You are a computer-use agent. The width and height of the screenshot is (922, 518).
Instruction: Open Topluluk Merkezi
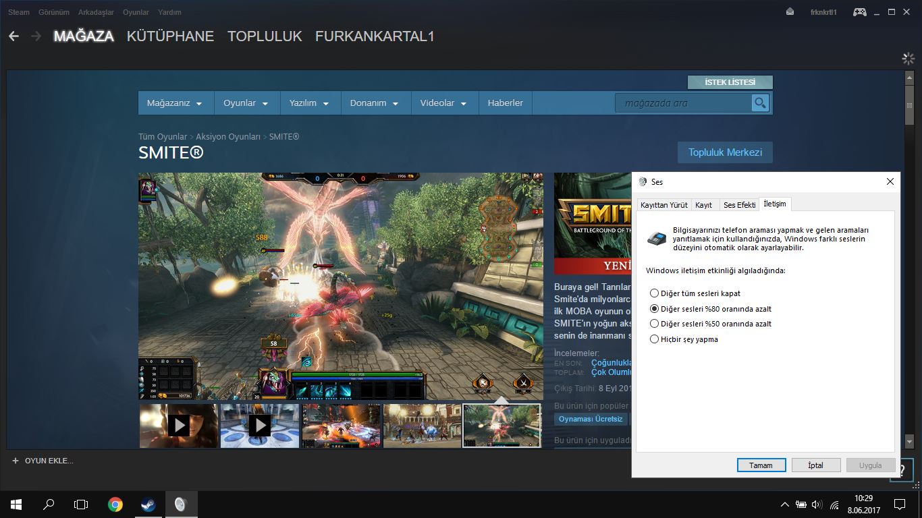pyautogui.click(x=725, y=152)
